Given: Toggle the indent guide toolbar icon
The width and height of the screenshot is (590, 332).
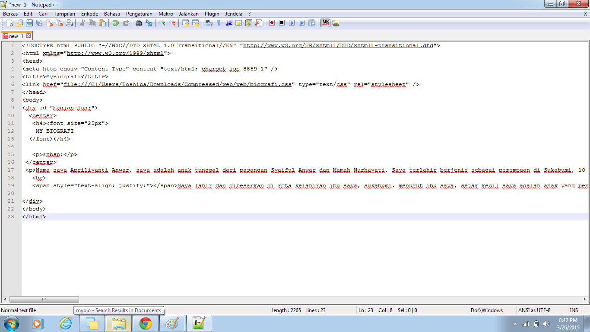Looking at the screenshot, I should pos(229,23).
